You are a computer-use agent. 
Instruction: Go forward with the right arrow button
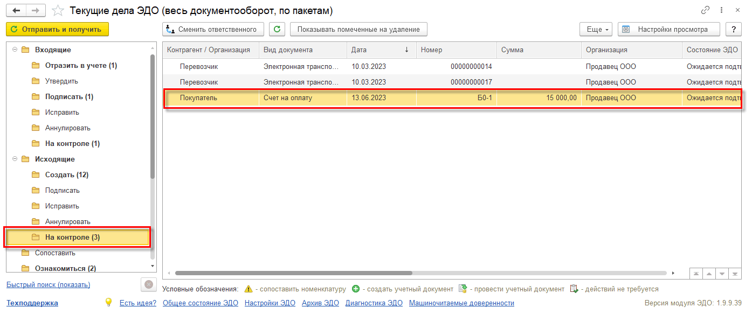coord(35,10)
